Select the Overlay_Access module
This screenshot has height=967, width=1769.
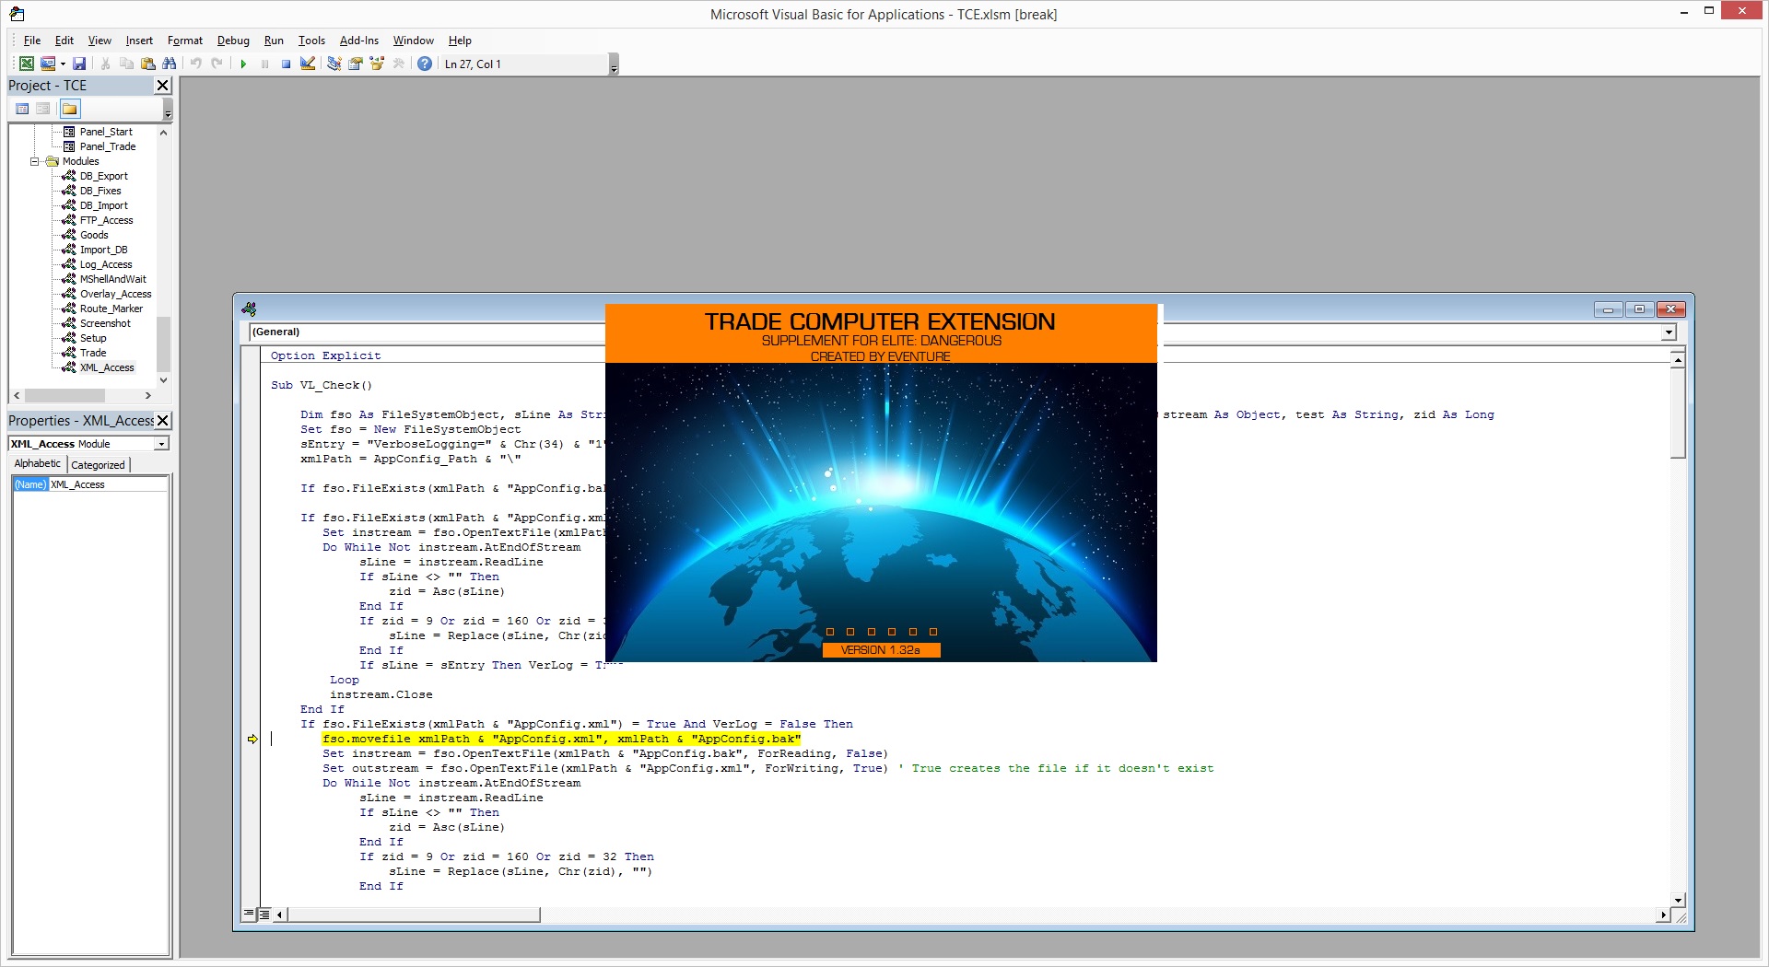click(116, 294)
